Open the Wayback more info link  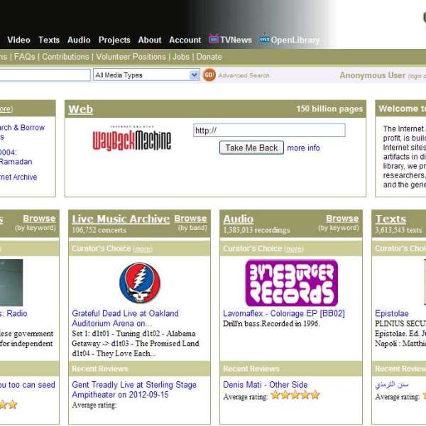(303, 148)
